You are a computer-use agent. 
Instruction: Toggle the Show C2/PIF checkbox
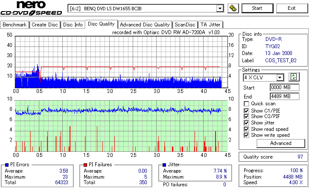[x=246, y=116]
